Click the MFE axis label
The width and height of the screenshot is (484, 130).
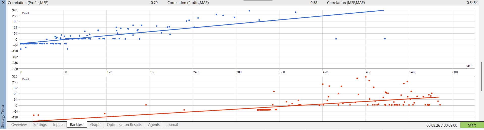click(x=469, y=66)
